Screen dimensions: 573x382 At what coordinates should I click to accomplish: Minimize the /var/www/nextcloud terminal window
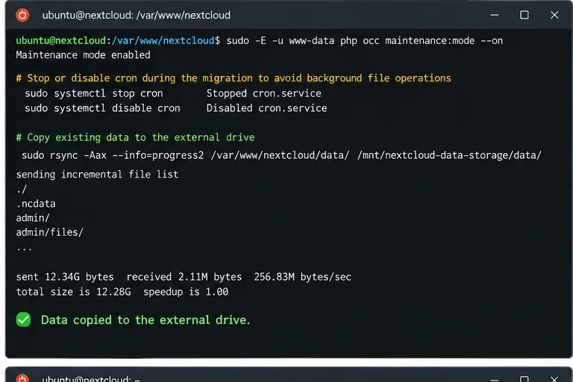495,15
